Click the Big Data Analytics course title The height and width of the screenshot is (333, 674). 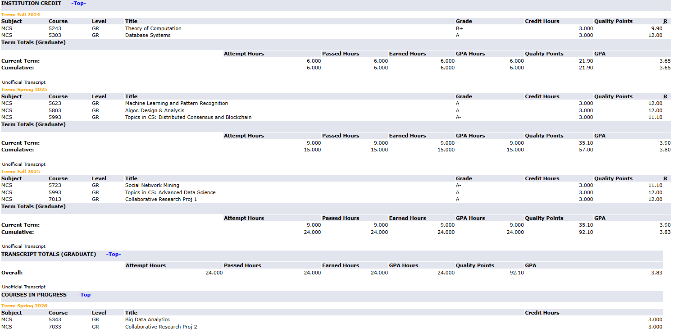click(147, 319)
